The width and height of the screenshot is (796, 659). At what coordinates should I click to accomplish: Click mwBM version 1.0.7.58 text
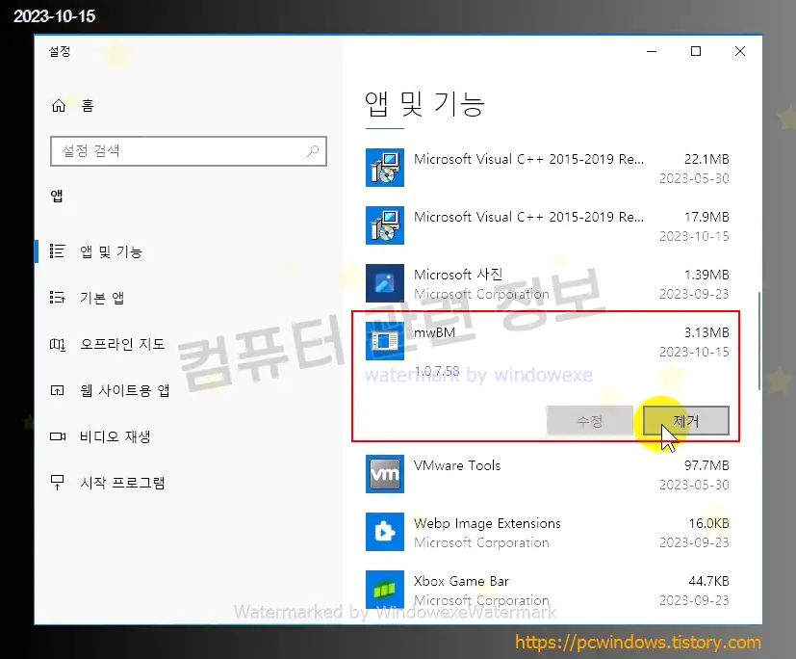(x=437, y=372)
